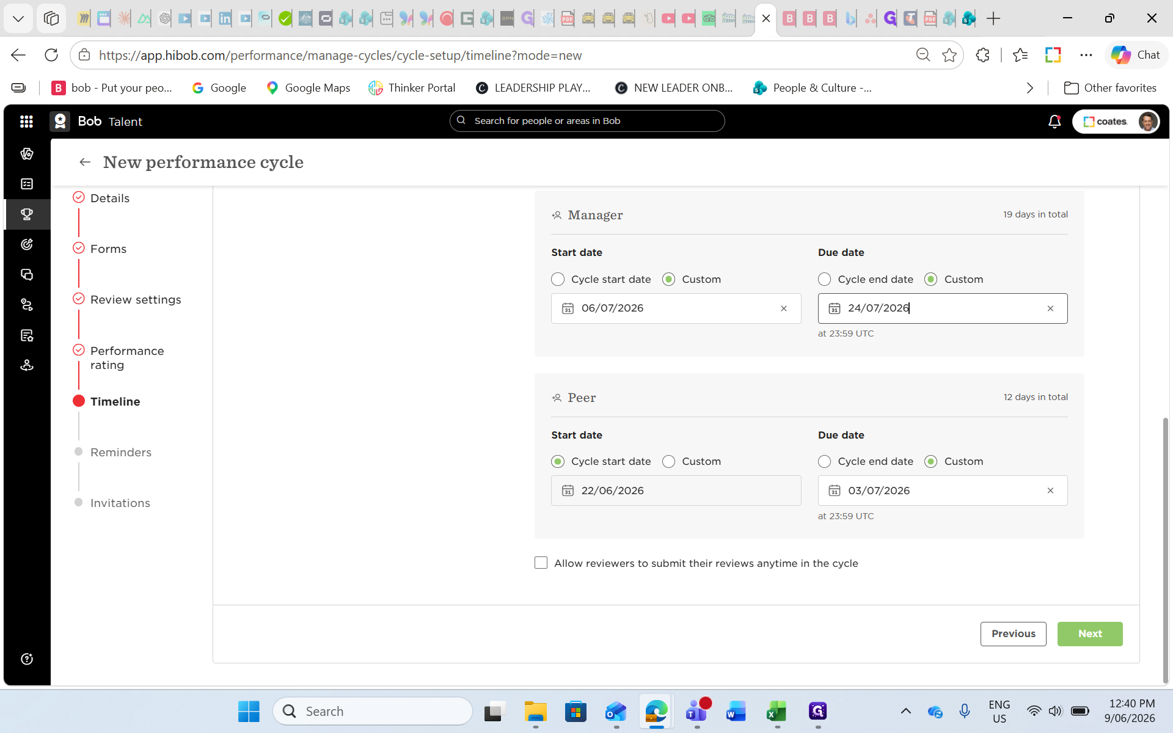Open the coates account menu
The height and width of the screenshot is (733, 1173).
tap(1116, 122)
